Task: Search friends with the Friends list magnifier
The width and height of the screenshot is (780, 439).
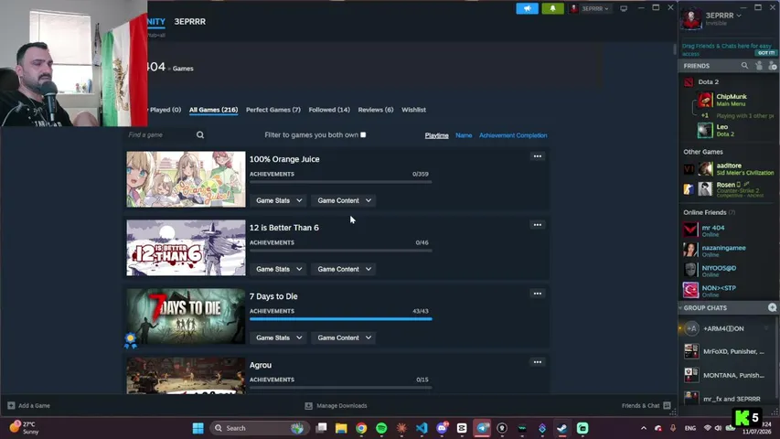Action: click(744, 66)
